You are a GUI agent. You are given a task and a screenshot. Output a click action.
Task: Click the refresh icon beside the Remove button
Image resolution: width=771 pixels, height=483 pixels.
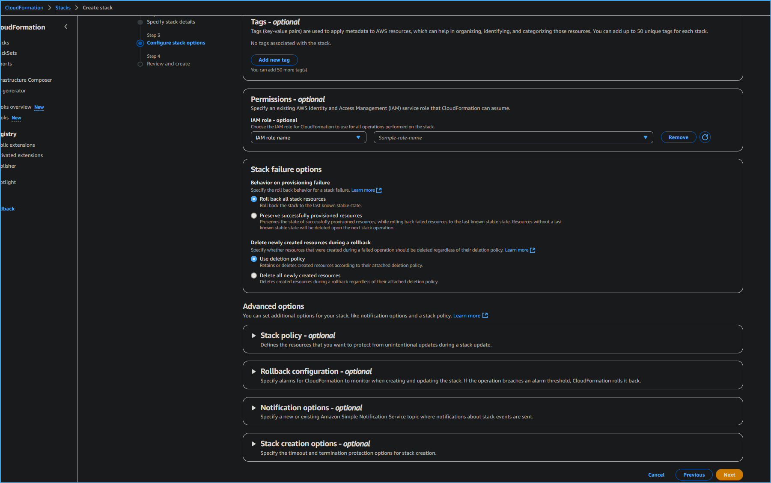[x=705, y=137]
